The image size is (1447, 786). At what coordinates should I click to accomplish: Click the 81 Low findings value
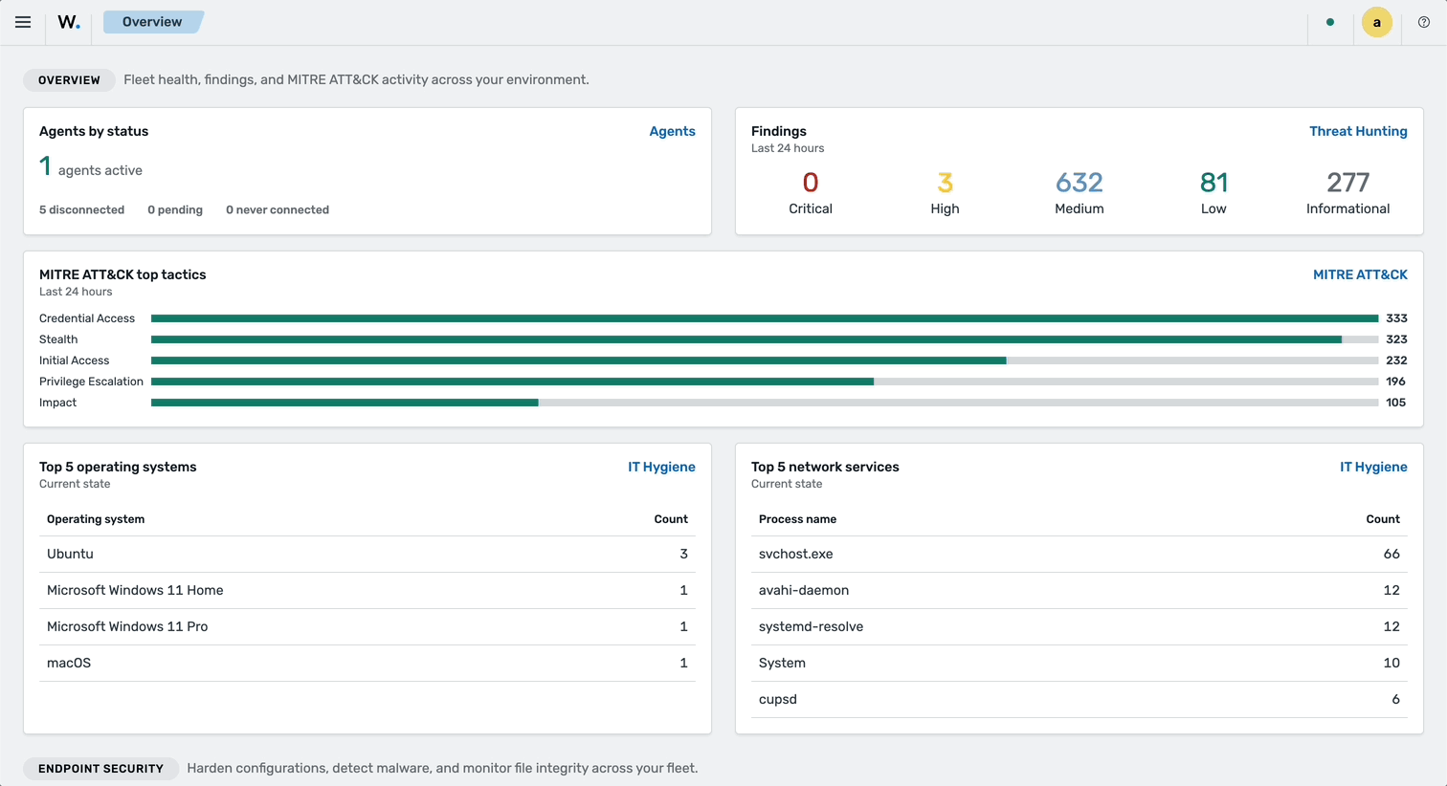tap(1213, 183)
